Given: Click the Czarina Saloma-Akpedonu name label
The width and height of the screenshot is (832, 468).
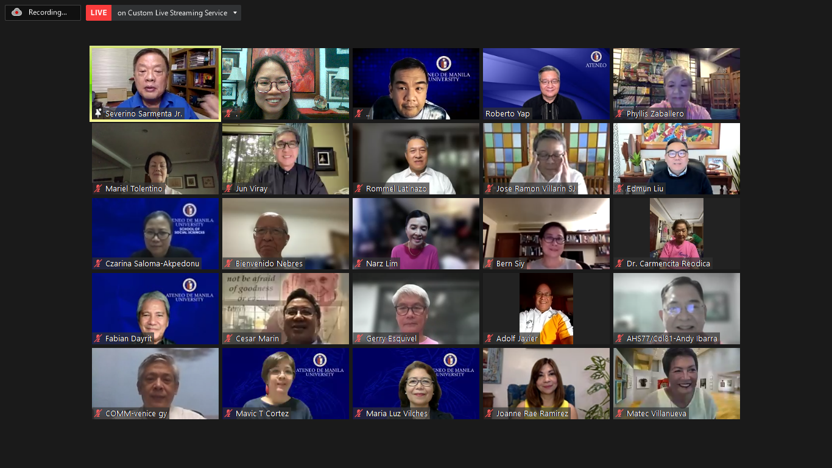Looking at the screenshot, I should click(x=152, y=263).
